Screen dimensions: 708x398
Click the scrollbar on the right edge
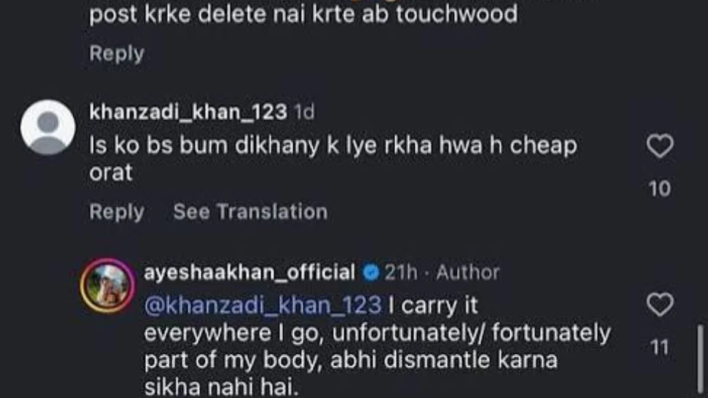click(700, 360)
